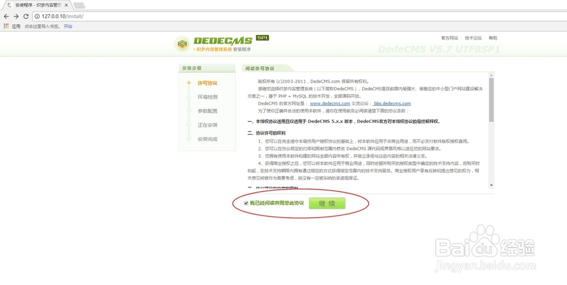The image size is (567, 285).
Task: Click the site info icon in address bar
Action: 37,16
